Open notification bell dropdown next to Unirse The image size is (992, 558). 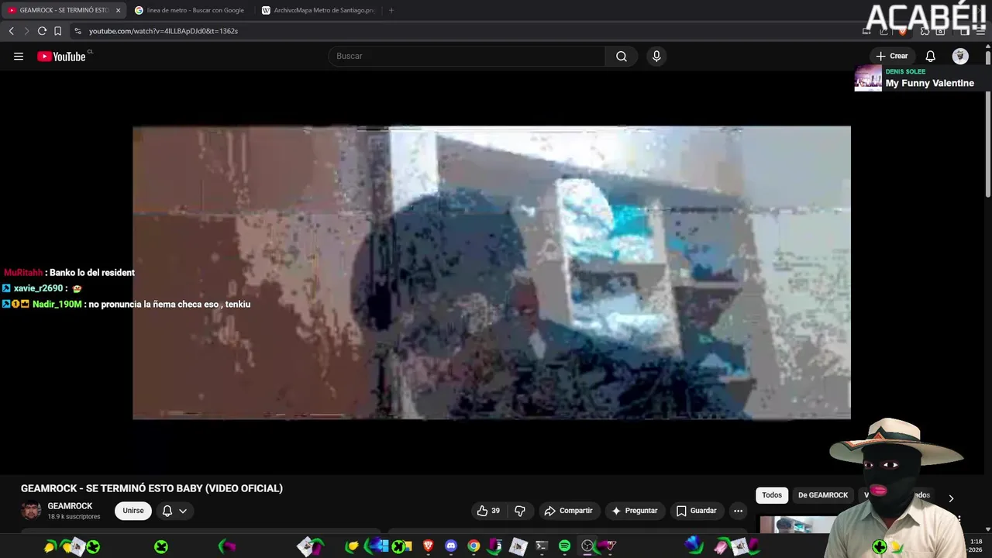174,511
